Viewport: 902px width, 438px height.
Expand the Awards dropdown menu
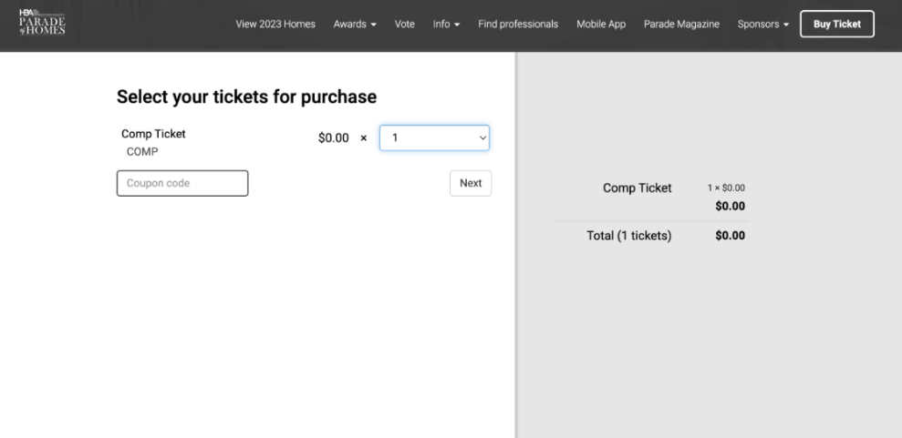coord(355,25)
